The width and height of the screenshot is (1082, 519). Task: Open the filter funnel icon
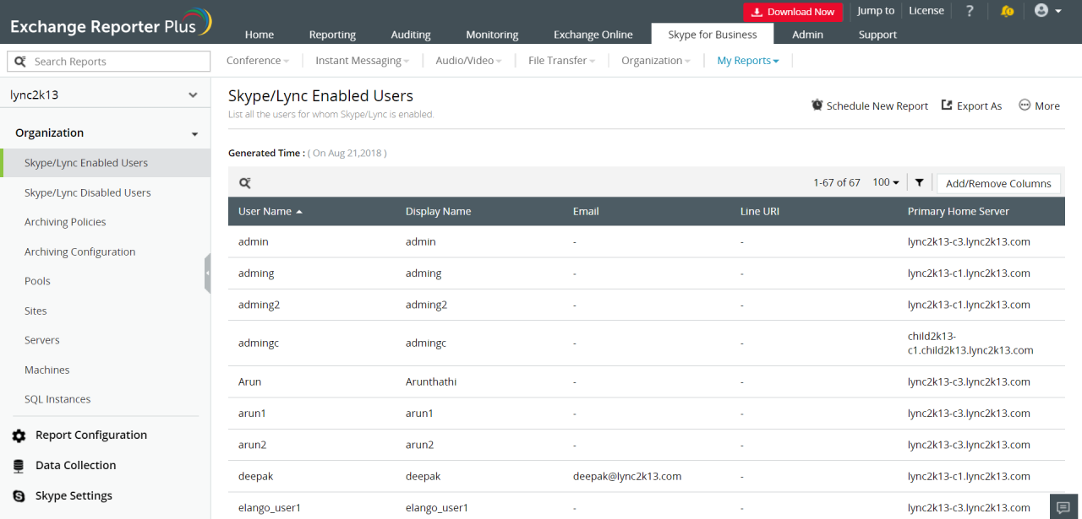919,182
